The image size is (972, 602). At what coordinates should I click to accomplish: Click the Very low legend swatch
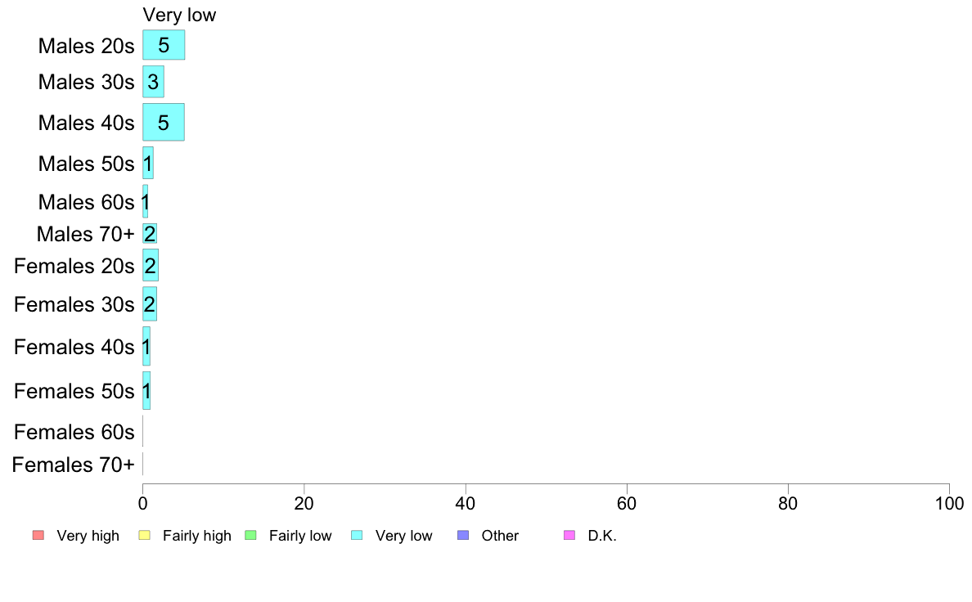(357, 536)
